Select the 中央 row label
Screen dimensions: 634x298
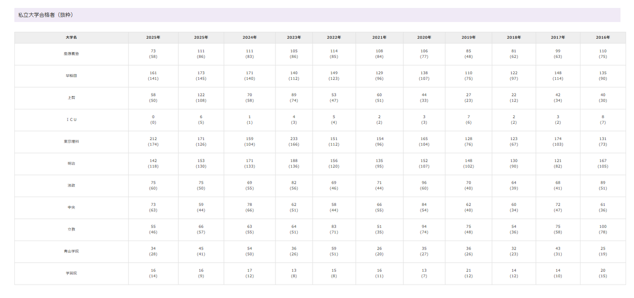(x=71, y=207)
